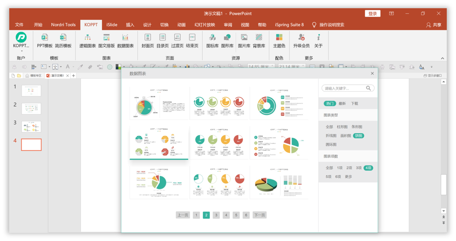Click the vertical scrollbar down arrow

443,211
